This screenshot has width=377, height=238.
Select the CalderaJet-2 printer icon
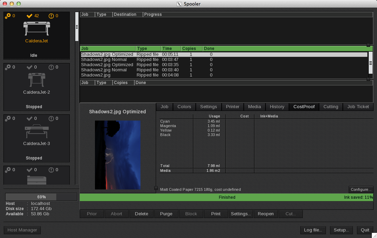[x=37, y=80]
